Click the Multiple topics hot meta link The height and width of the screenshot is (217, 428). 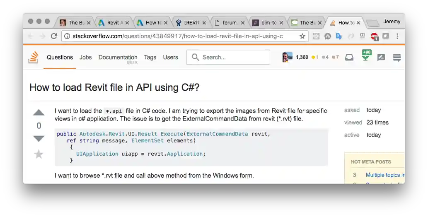click(385, 175)
